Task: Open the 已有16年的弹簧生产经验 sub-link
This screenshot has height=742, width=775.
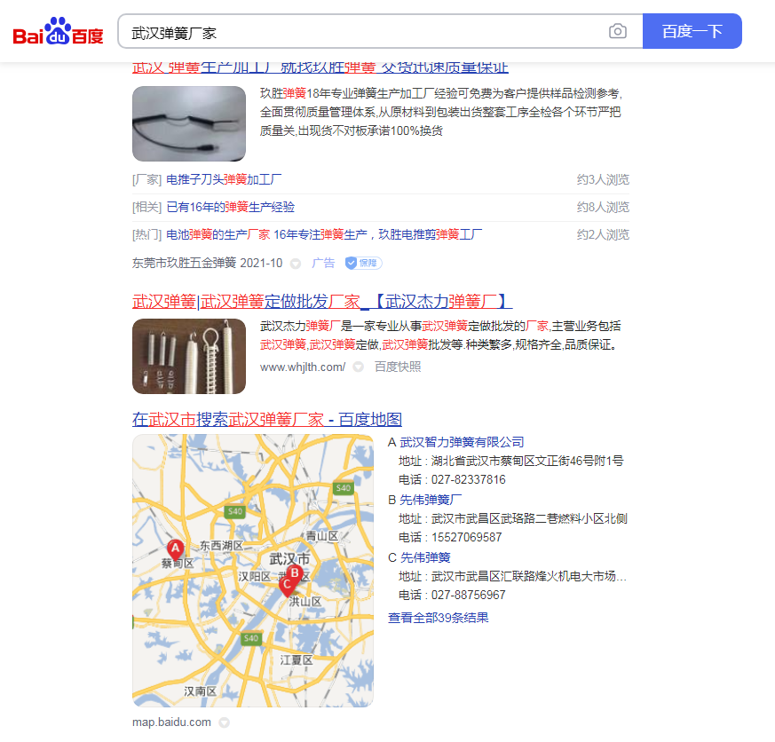Action: click(230, 207)
